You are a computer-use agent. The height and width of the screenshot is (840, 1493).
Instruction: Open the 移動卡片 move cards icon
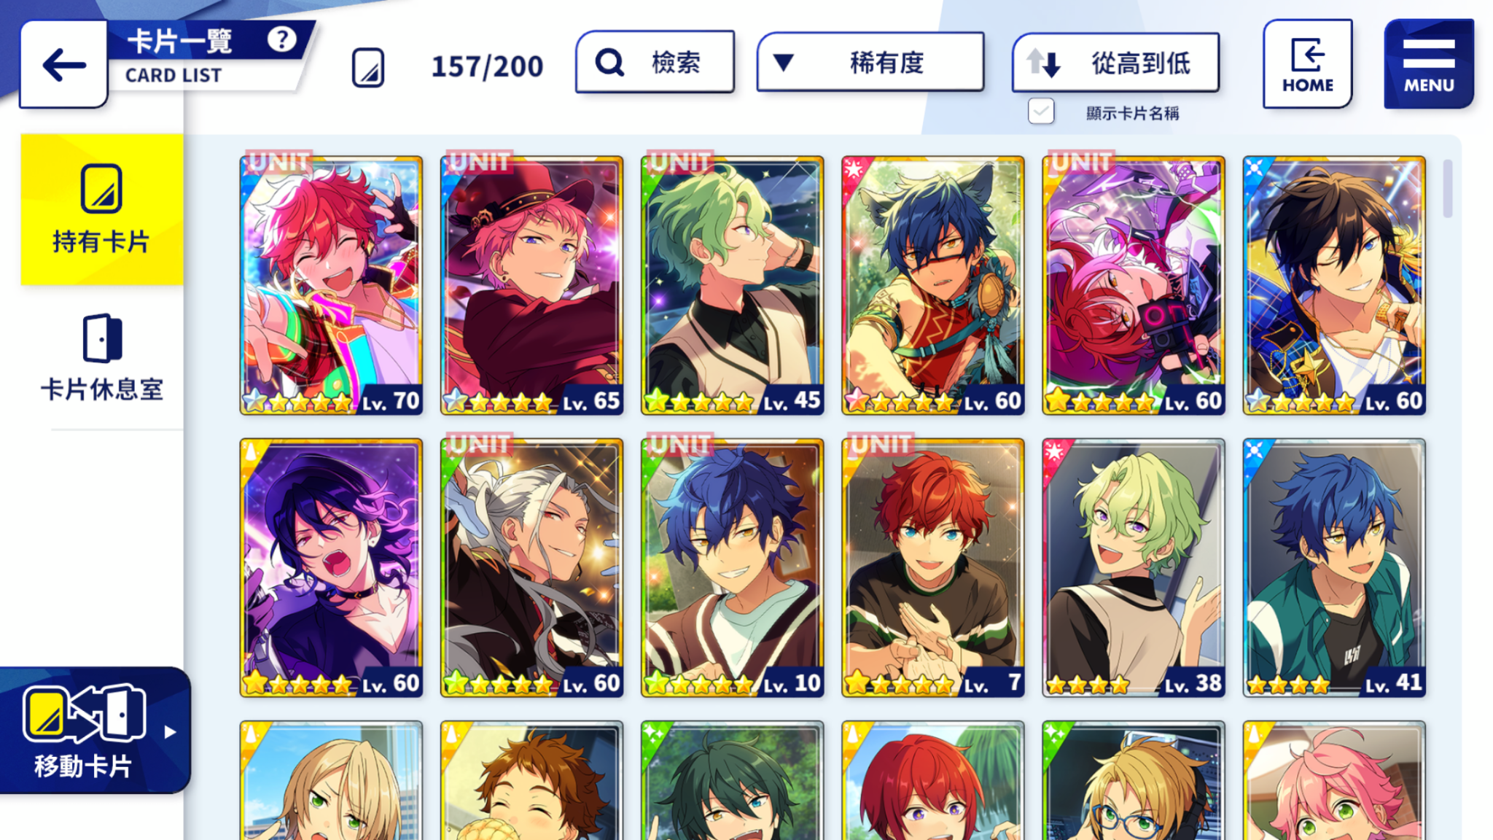point(84,712)
